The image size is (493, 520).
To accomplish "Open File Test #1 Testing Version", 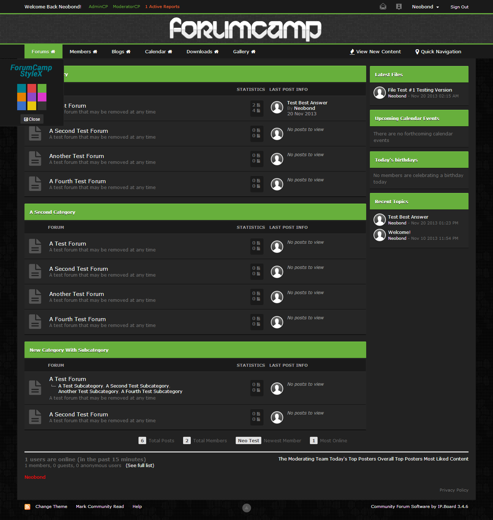I will 420,90.
